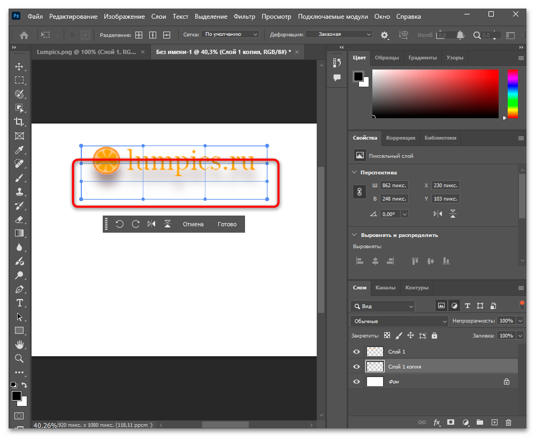Open warp settings gear icon

click(x=385, y=35)
